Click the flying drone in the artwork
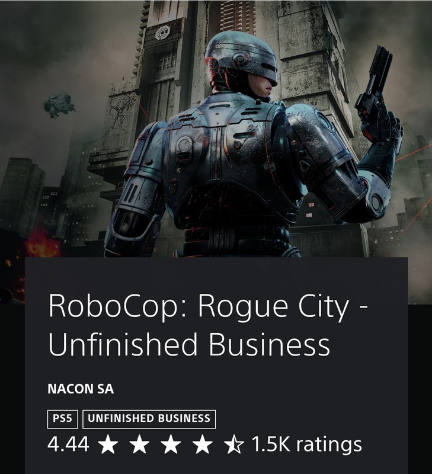432x474 pixels. click(x=59, y=105)
